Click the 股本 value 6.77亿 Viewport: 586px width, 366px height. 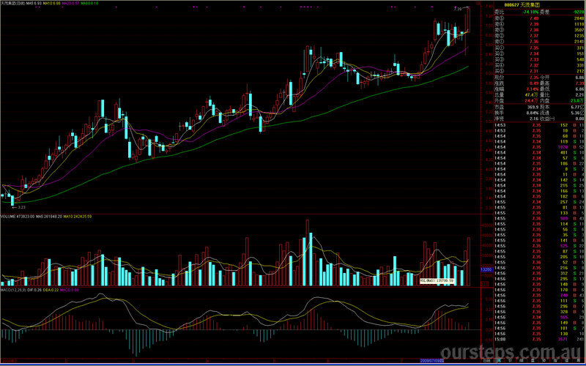point(578,107)
